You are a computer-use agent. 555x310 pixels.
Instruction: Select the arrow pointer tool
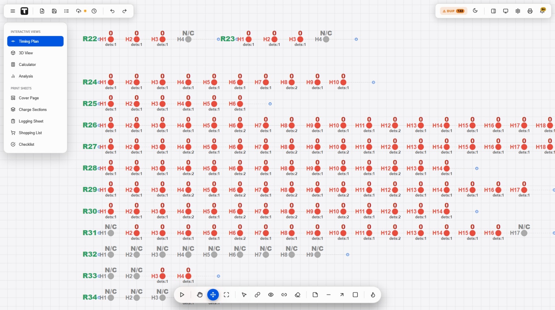pyautogui.click(x=244, y=295)
